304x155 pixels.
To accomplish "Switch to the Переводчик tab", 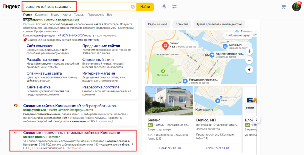I will 96,15.
